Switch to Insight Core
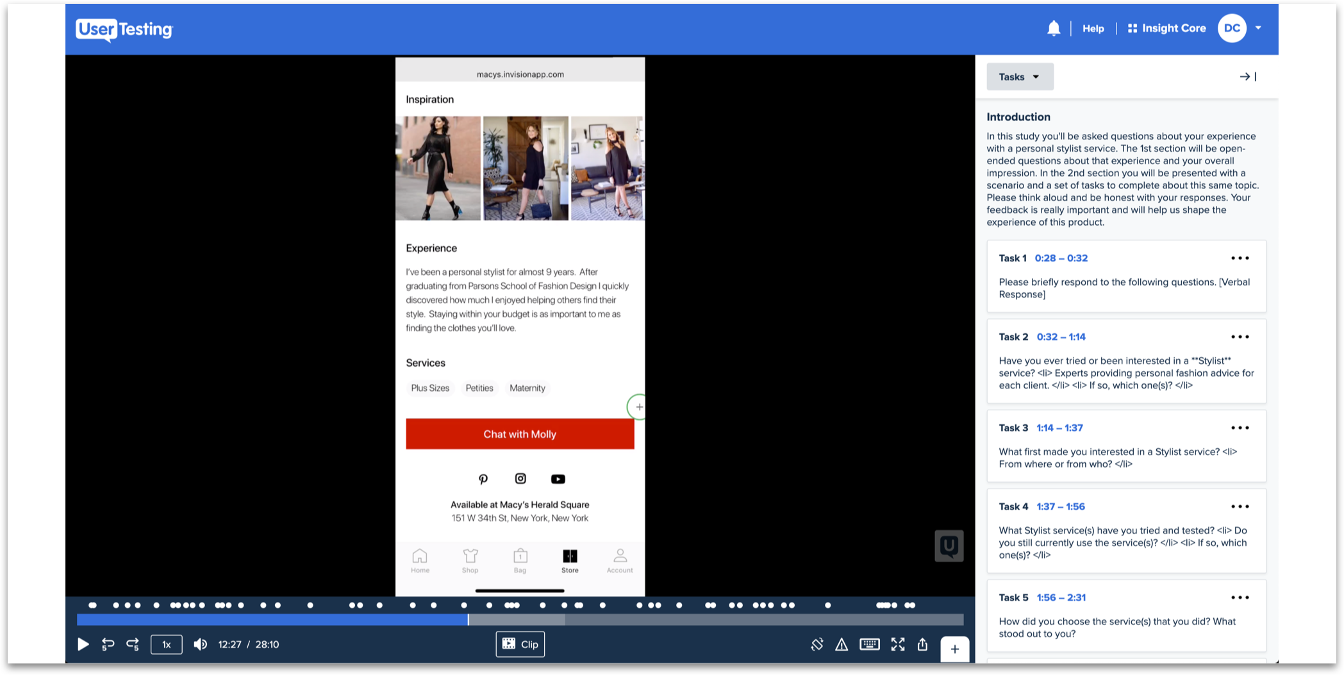 pos(1166,28)
